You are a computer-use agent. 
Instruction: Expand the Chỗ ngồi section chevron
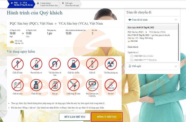pyautogui.click(x=176, y=66)
